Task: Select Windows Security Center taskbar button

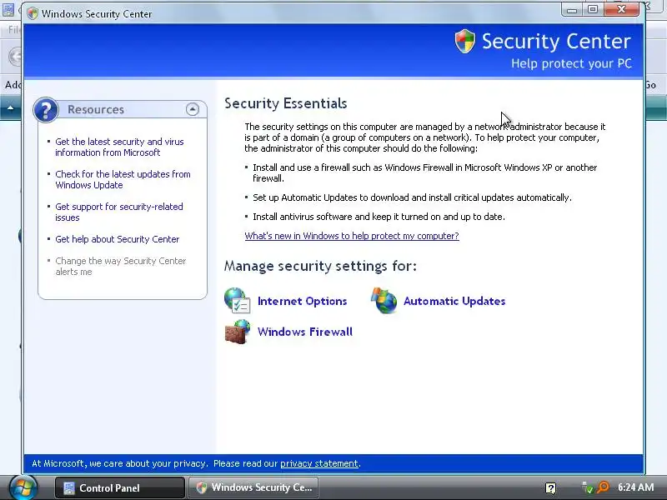Action: click(x=253, y=487)
